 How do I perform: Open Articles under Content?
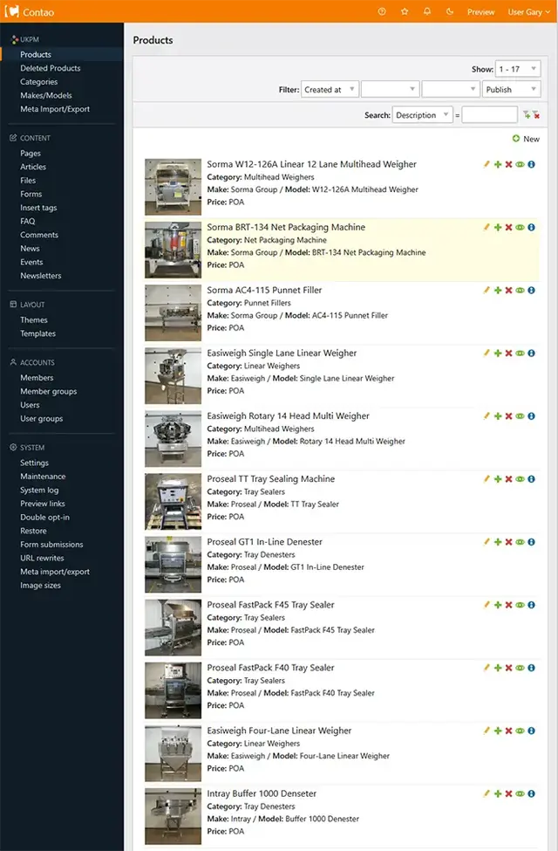33,167
